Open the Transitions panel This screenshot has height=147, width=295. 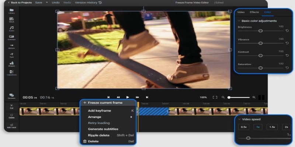pos(11,72)
